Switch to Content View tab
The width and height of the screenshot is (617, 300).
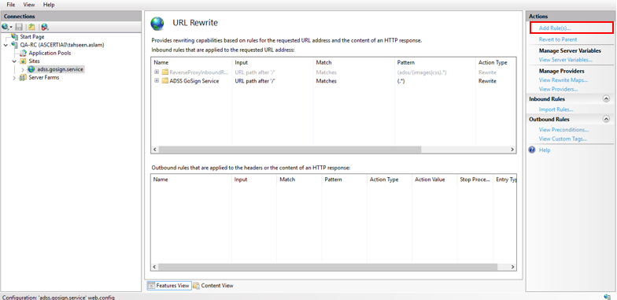pos(212,285)
